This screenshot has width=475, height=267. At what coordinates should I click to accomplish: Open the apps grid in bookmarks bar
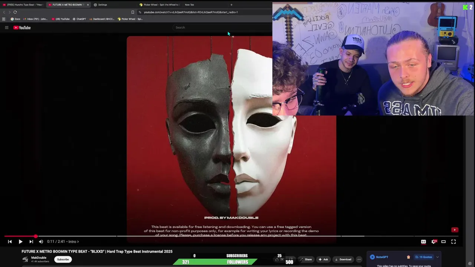(4, 19)
